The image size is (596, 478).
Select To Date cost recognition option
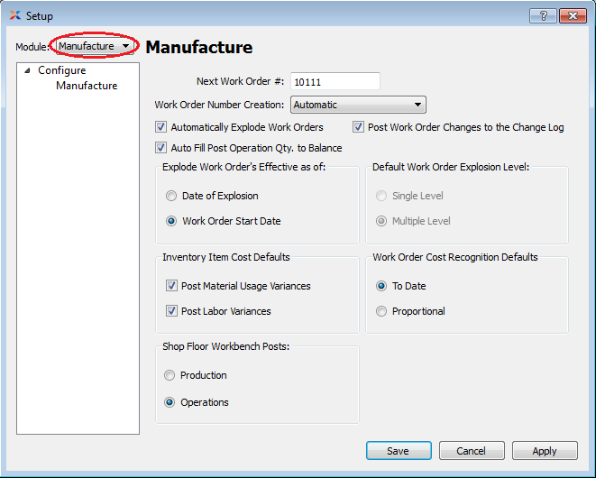point(381,286)
